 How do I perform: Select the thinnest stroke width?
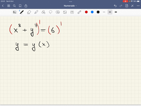point(104,12)
